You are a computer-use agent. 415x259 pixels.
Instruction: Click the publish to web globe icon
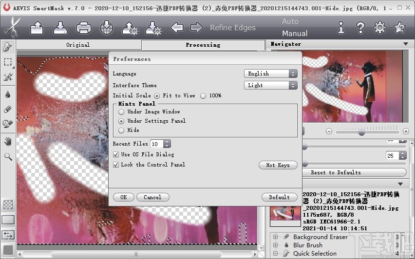point(107,28)
